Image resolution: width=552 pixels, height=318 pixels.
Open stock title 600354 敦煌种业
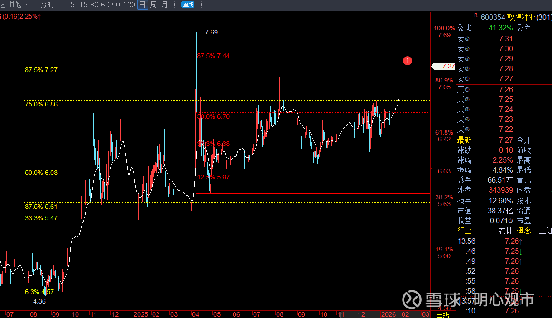tap(516, 18)
